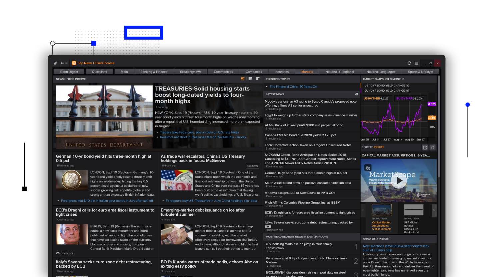Screen dimensions: 493x277
Task: Reload the Reuters Insider panel
Action: tap(433, 147)
